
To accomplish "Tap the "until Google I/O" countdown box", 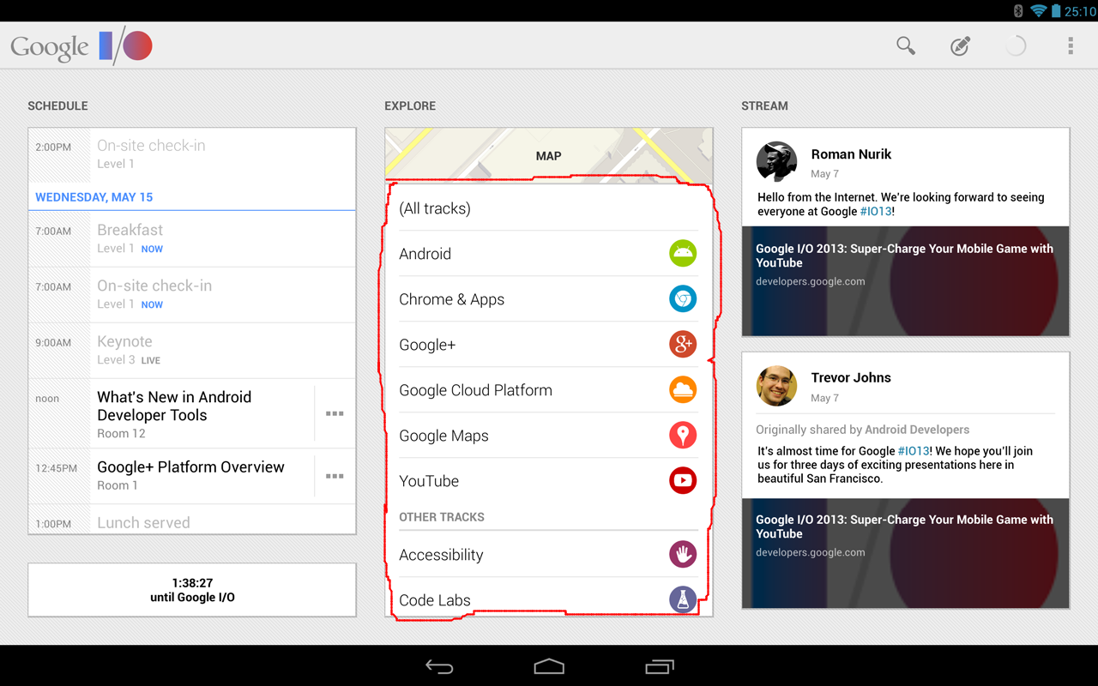I will [x=192, y=590].
